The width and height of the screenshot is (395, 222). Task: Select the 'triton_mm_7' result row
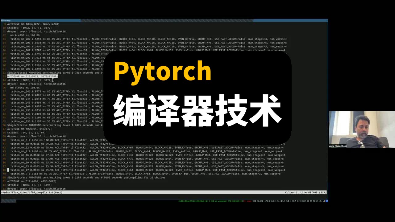pos(145,174)
